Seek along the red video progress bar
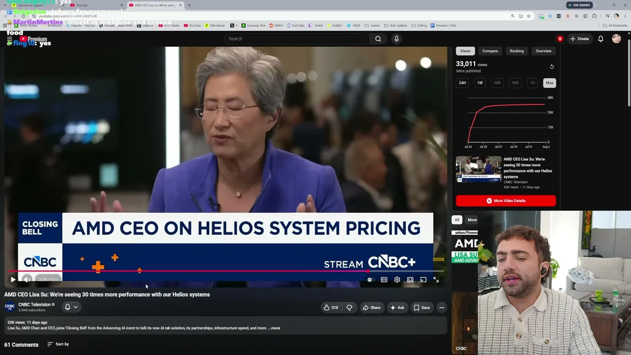The width and height of the screenshot is (631, 355). pyautogui.click(x=226, y=271)
